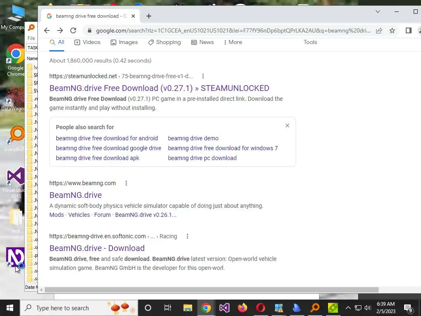Select the Visual Studio 2015 desktop shortcut
Screen dimensions: 421x316
click(x=14, y=183)
